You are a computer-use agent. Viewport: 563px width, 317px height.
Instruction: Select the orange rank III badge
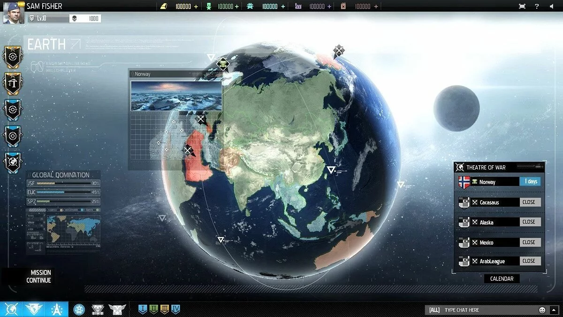[x=165, y=309]
